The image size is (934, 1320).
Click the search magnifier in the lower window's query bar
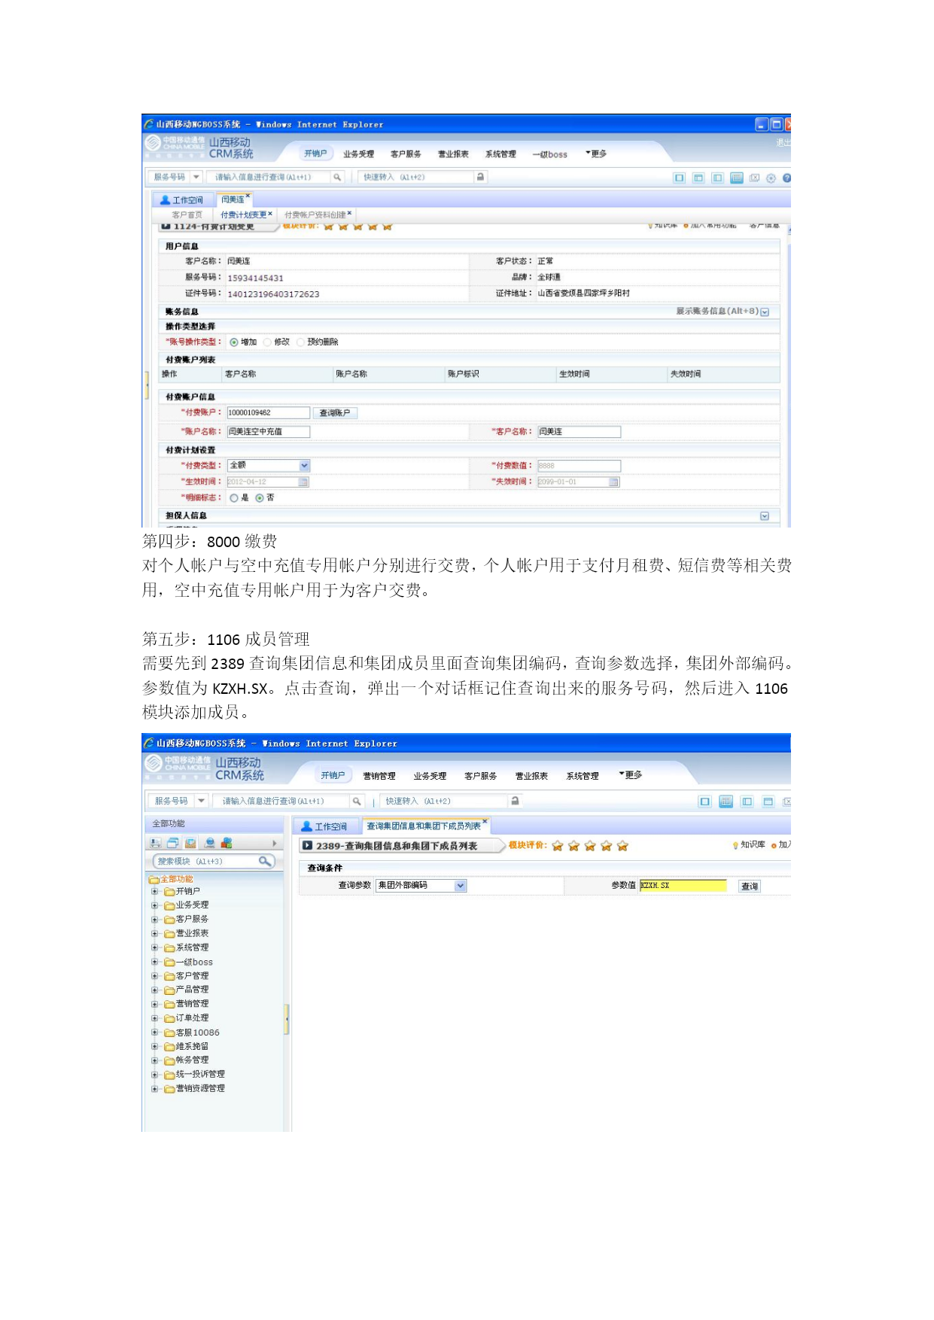click(357, 801)
